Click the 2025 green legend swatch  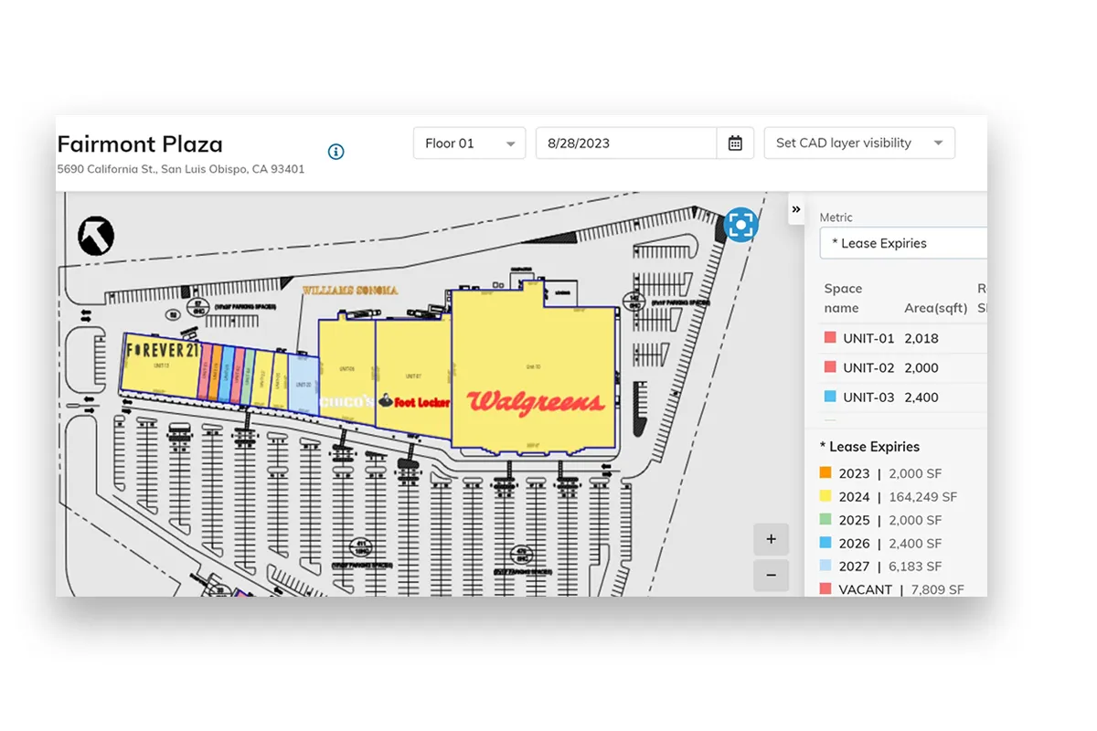[x=825, y=520]
